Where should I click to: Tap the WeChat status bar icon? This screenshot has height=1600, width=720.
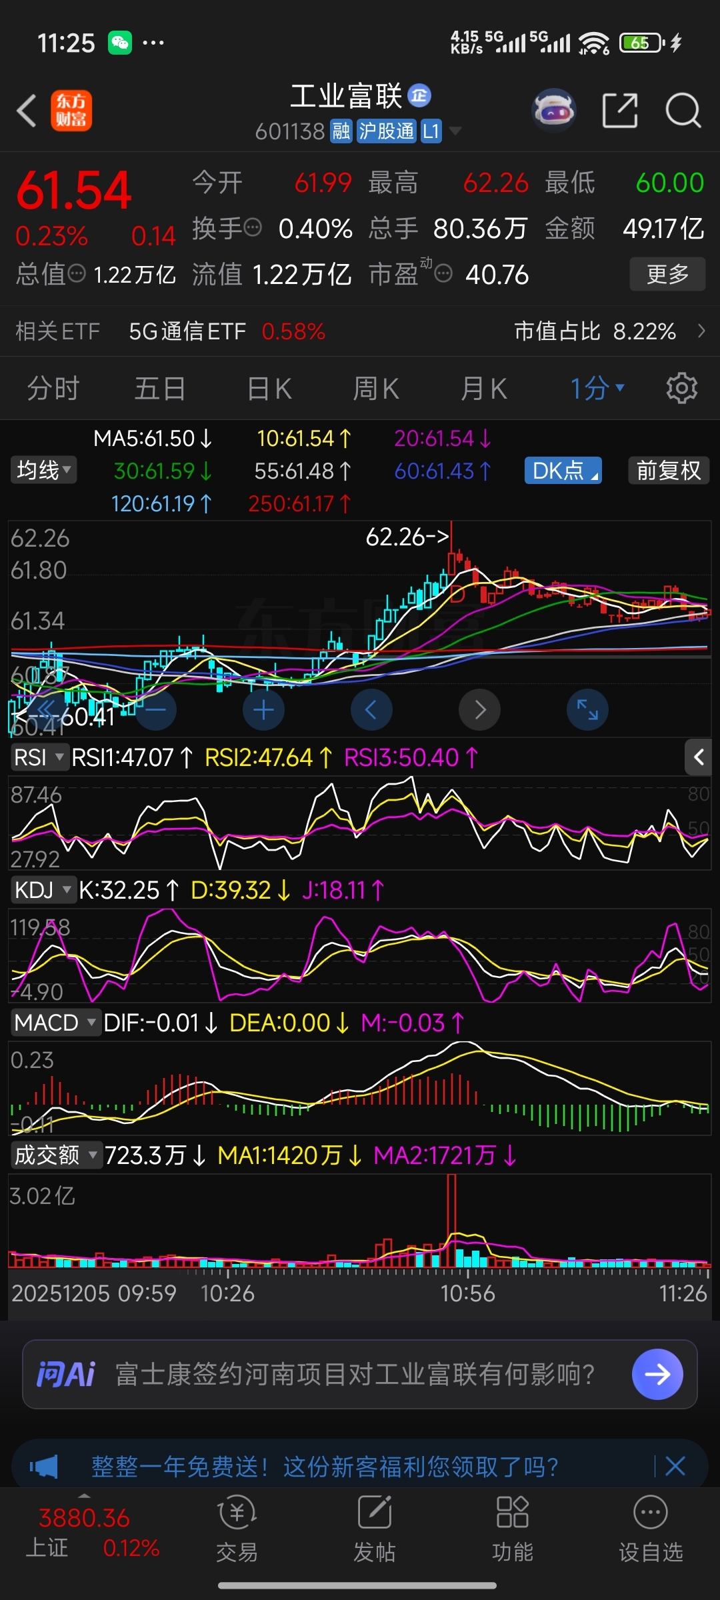click(120, 43)
